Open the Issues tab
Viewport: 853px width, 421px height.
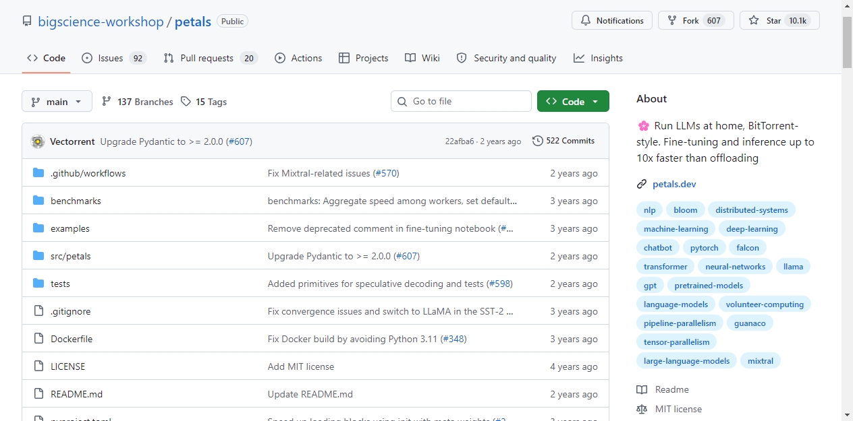113,58
